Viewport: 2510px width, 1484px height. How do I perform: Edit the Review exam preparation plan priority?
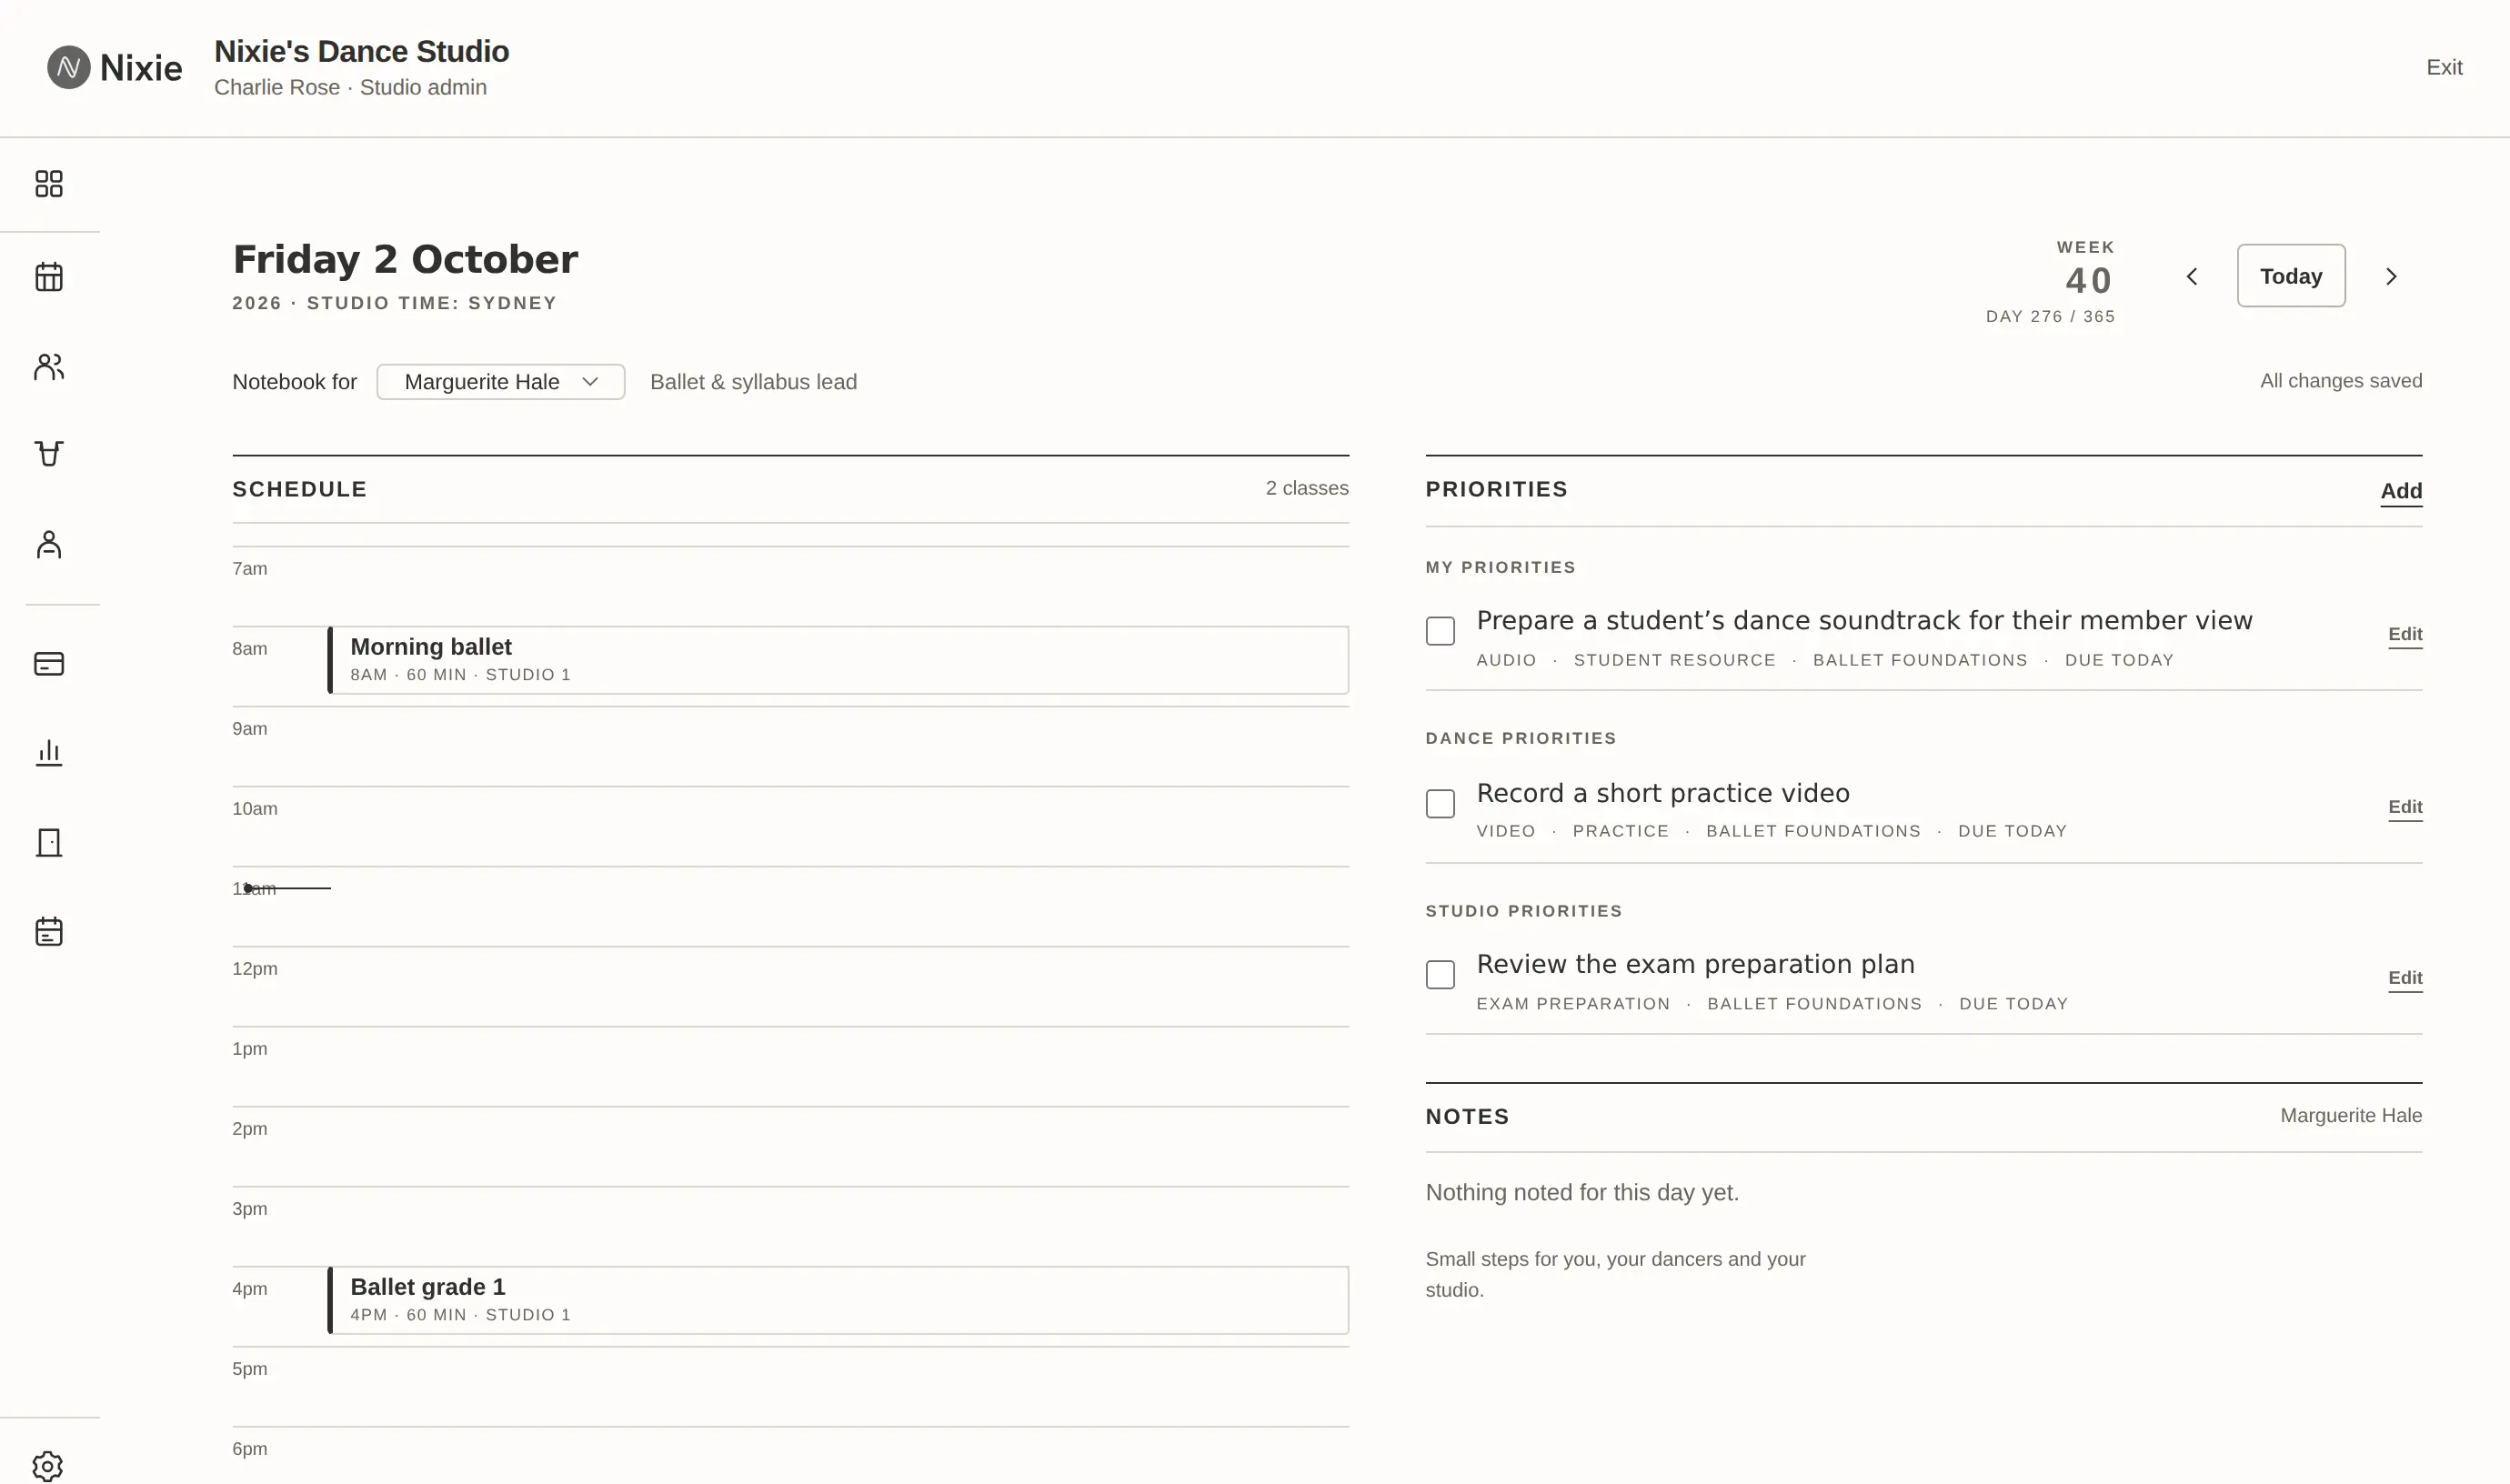[x=2405, y=978]
